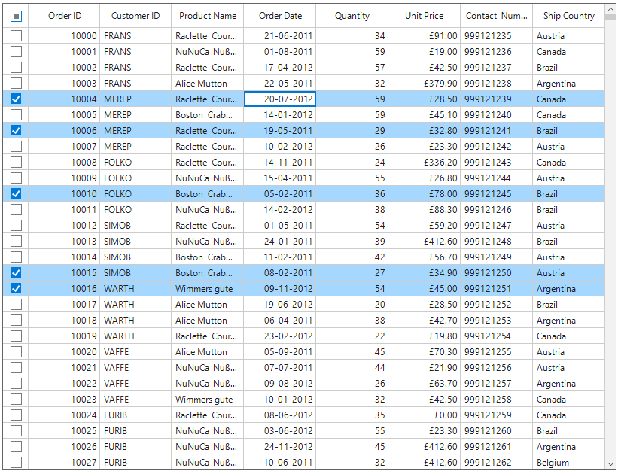621x474 pixels.
Task: Click the Ship Country cell for order 10002
Action: pos(569,67)
